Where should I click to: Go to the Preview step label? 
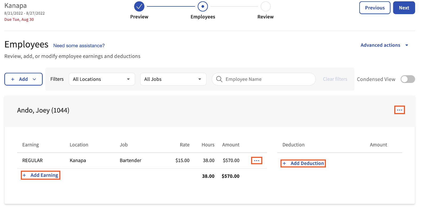[139, 17]
